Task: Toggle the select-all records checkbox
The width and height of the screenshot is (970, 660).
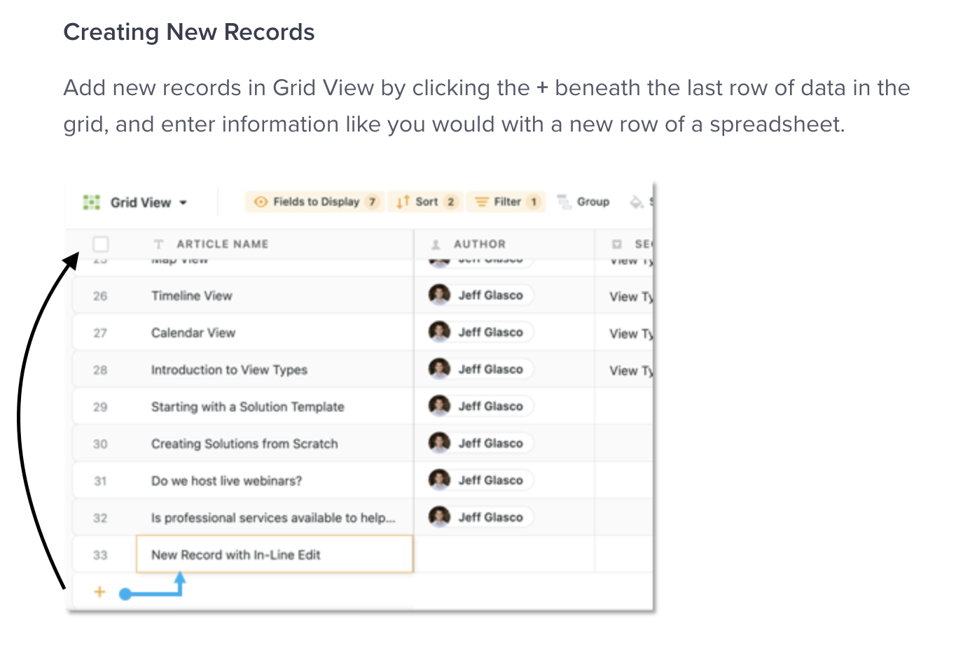Action: 101,244
